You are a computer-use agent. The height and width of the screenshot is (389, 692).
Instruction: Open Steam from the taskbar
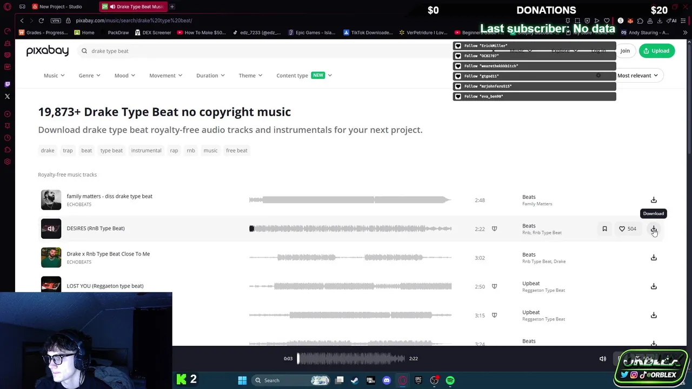(355, 380)
